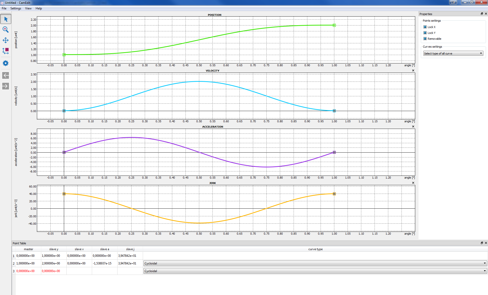Close the Properties panel

tap(486, 14)
